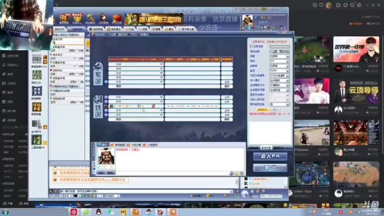
Task: Toggle the 设置密码 checkbox
Action: [x=252, y=46]
